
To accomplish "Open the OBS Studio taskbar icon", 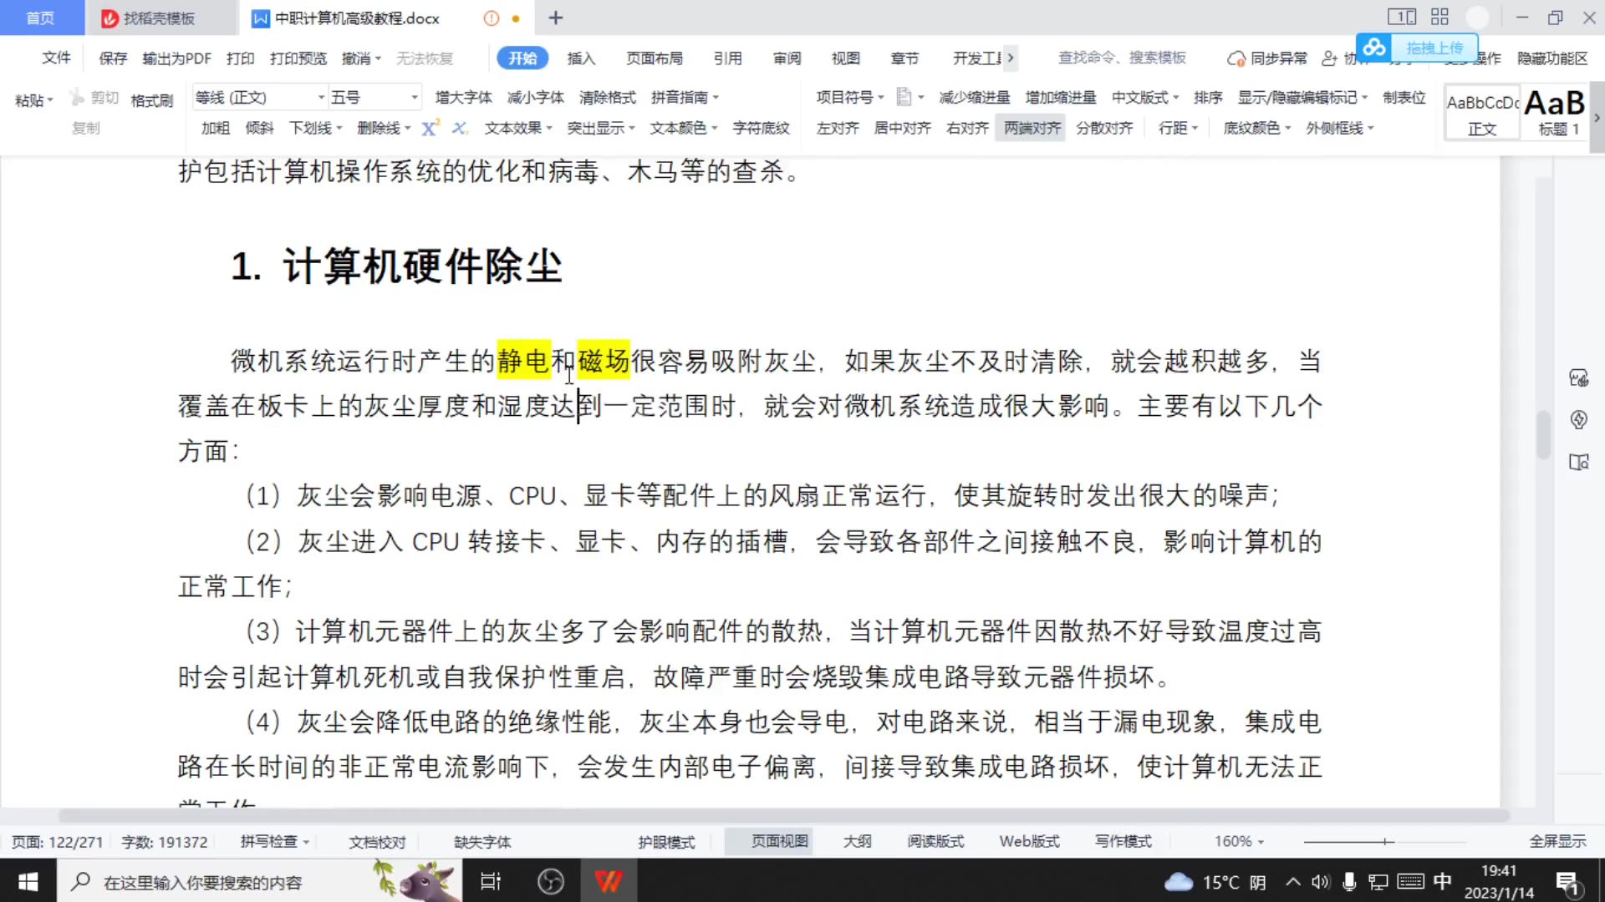I will tap(551, 880).
